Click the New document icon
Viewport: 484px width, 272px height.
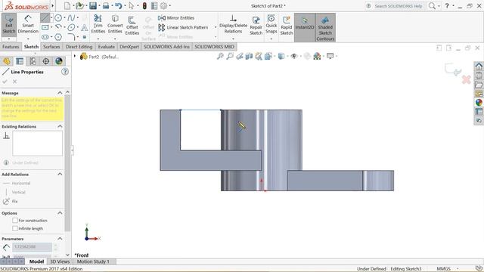click(x=67, y=5)
